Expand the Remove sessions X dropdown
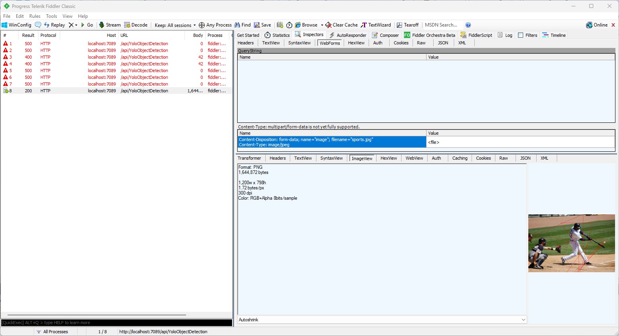 coord(73,25)
